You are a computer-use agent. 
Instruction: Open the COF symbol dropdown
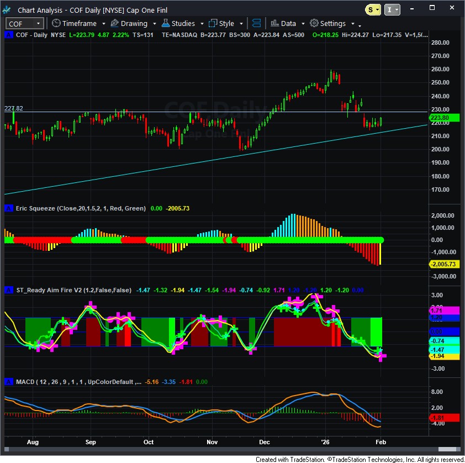point(38,23)
